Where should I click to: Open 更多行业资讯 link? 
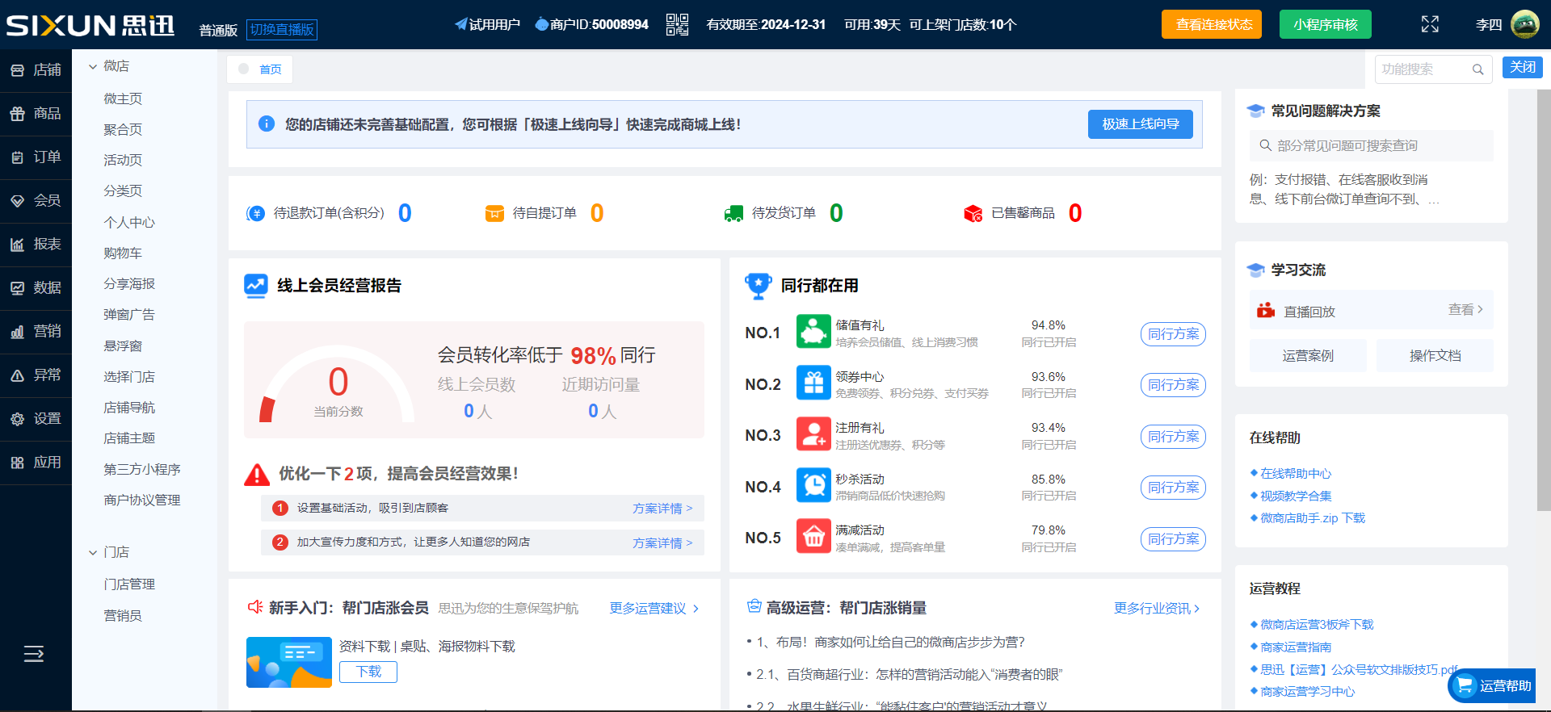pyautogui.click(x=1157, y=609)
